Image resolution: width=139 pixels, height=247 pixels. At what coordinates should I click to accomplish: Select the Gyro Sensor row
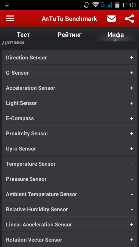69,149
